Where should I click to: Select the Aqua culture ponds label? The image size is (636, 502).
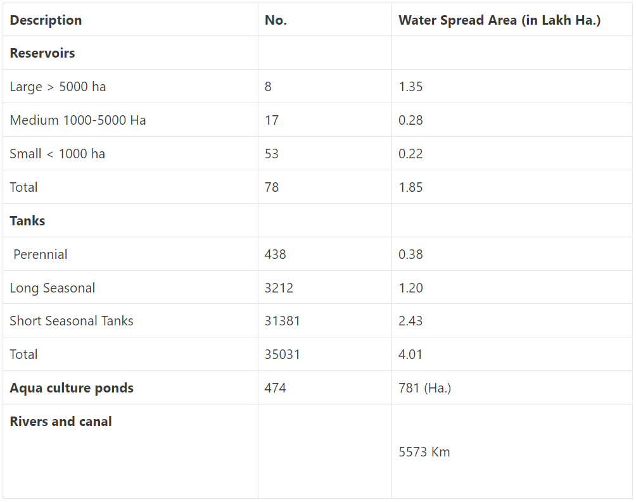[72, 388]
